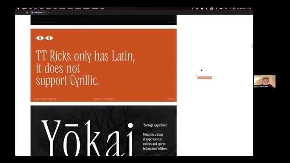Screen dimensions: 290x163
Task: Click the Bluetooth status icon
Action: tap(217, 9)
